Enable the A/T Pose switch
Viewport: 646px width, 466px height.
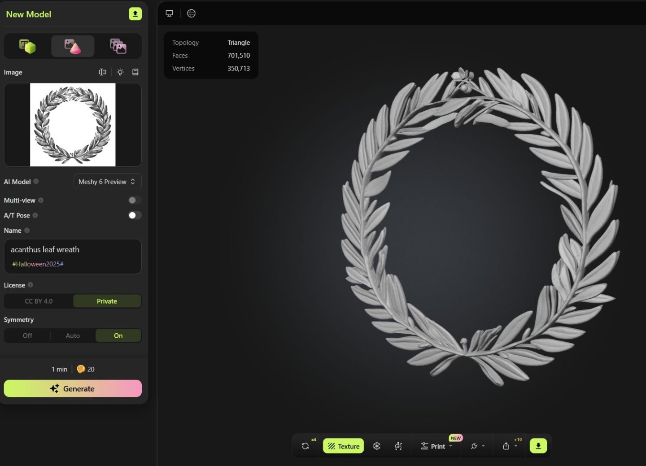click(x=135, y=216)
